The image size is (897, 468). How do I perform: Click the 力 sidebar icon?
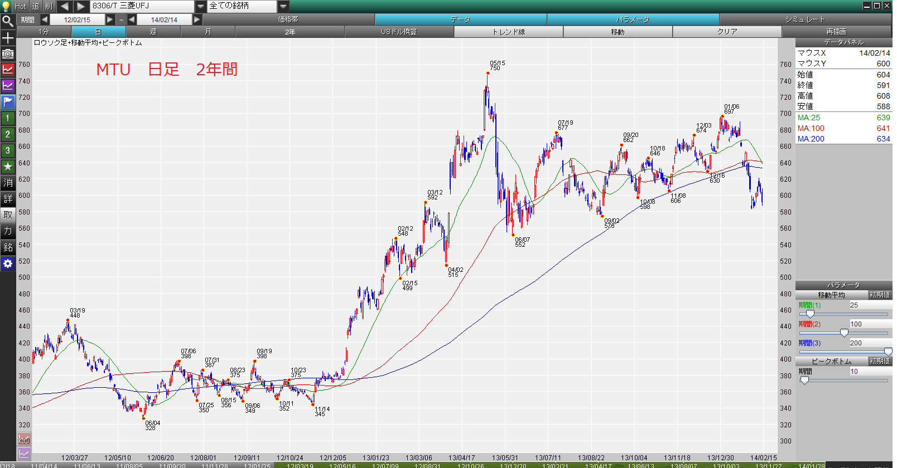coord(8,231)
